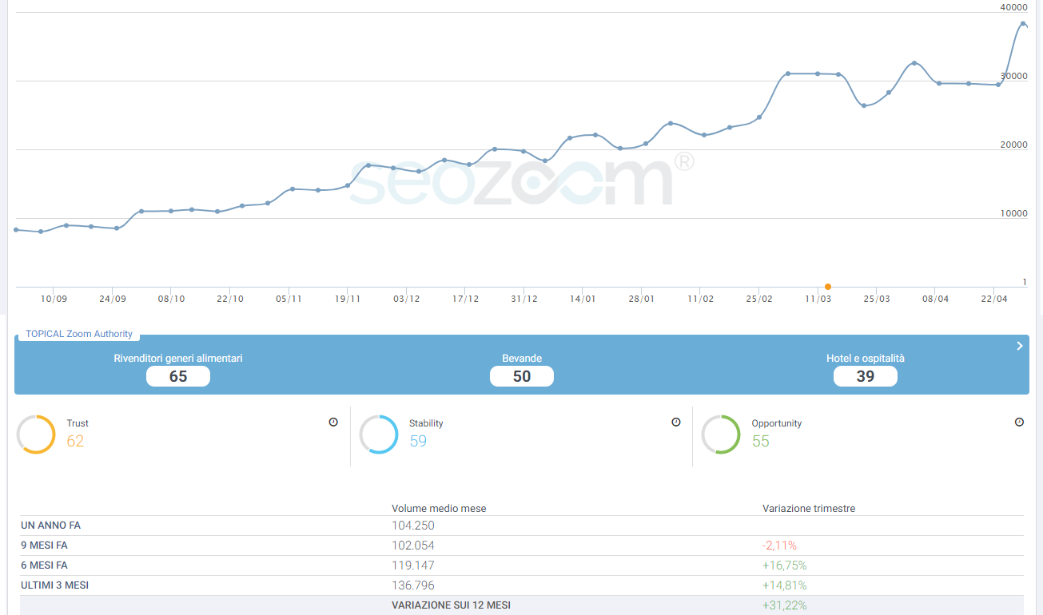Click the 11/03 date label on axis

[818, 299]
